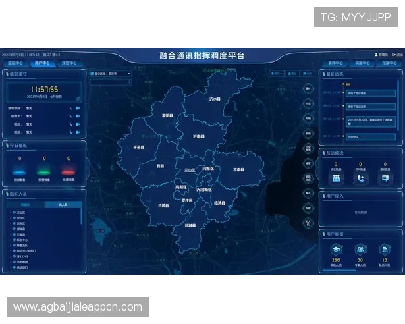Expand the 兰山区 tree node
The width and height of the screenshot is (405, 324).
11,213
